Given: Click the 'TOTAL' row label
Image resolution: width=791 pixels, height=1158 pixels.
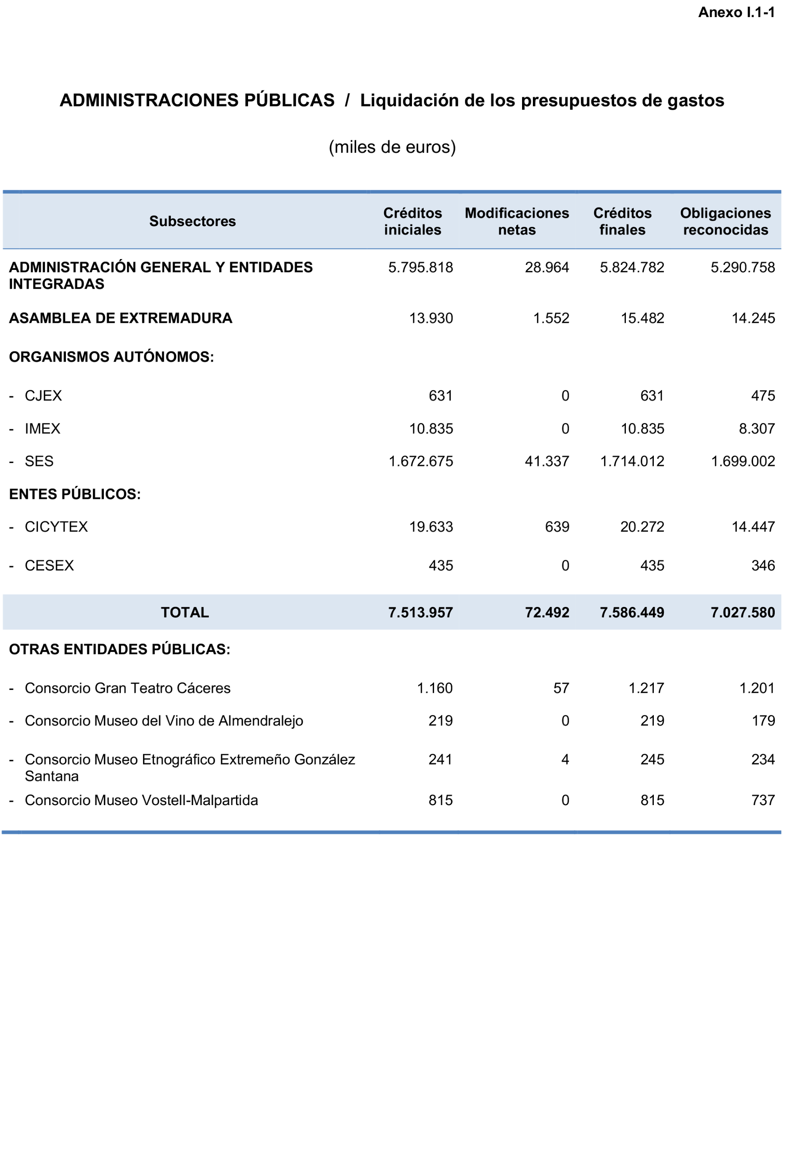Looking at the screenshot, I should (185, 613).
